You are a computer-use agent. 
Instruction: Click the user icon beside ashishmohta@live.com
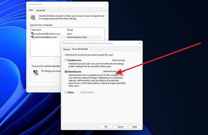32,37
